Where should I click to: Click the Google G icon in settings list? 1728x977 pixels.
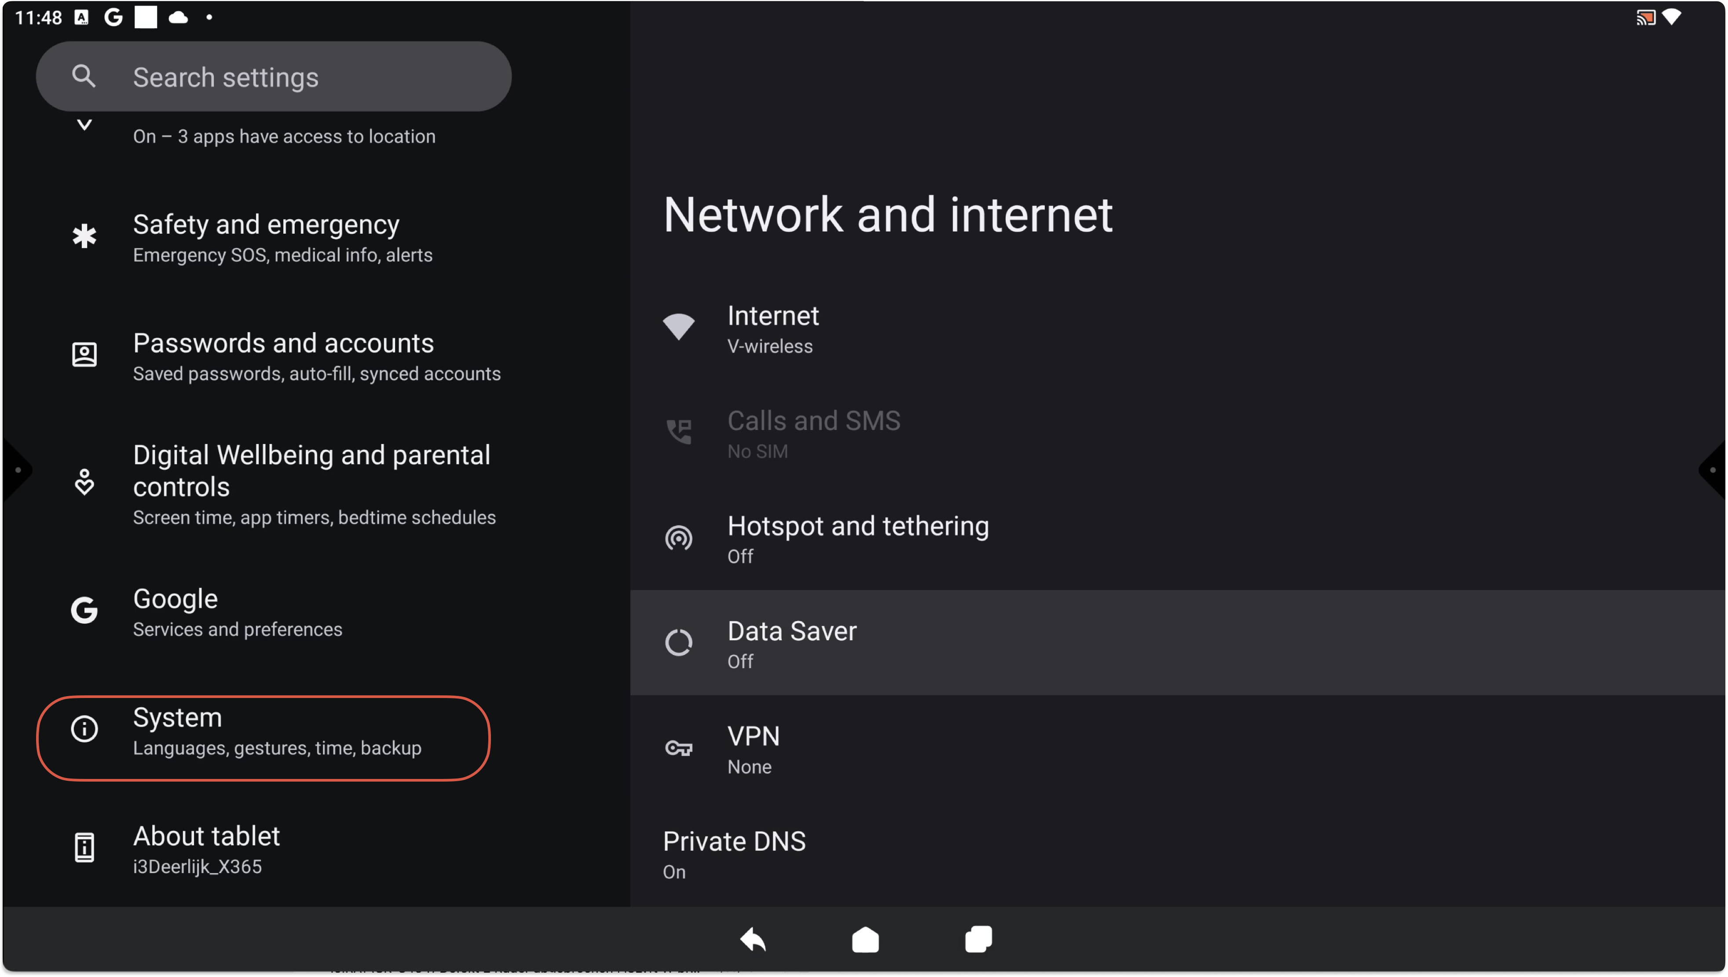click(84, 610)
